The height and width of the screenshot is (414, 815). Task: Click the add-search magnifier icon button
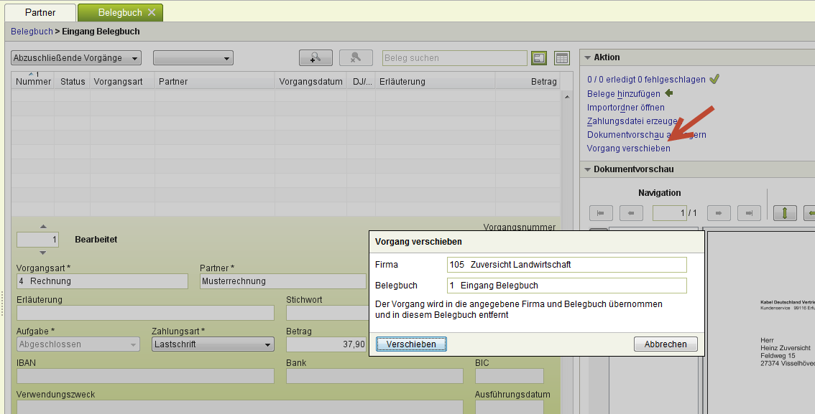click(315, 58)
